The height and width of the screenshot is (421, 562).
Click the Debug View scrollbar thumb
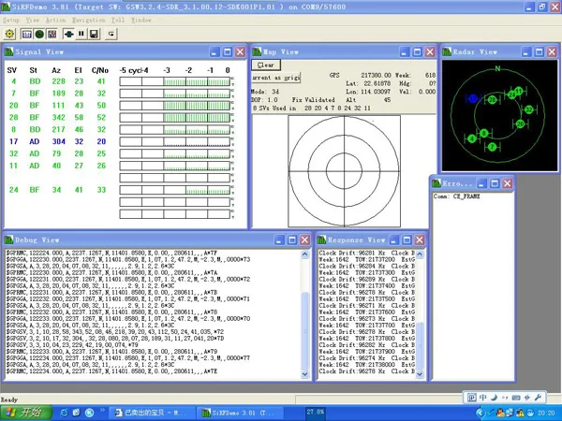[x=304, y=330]
